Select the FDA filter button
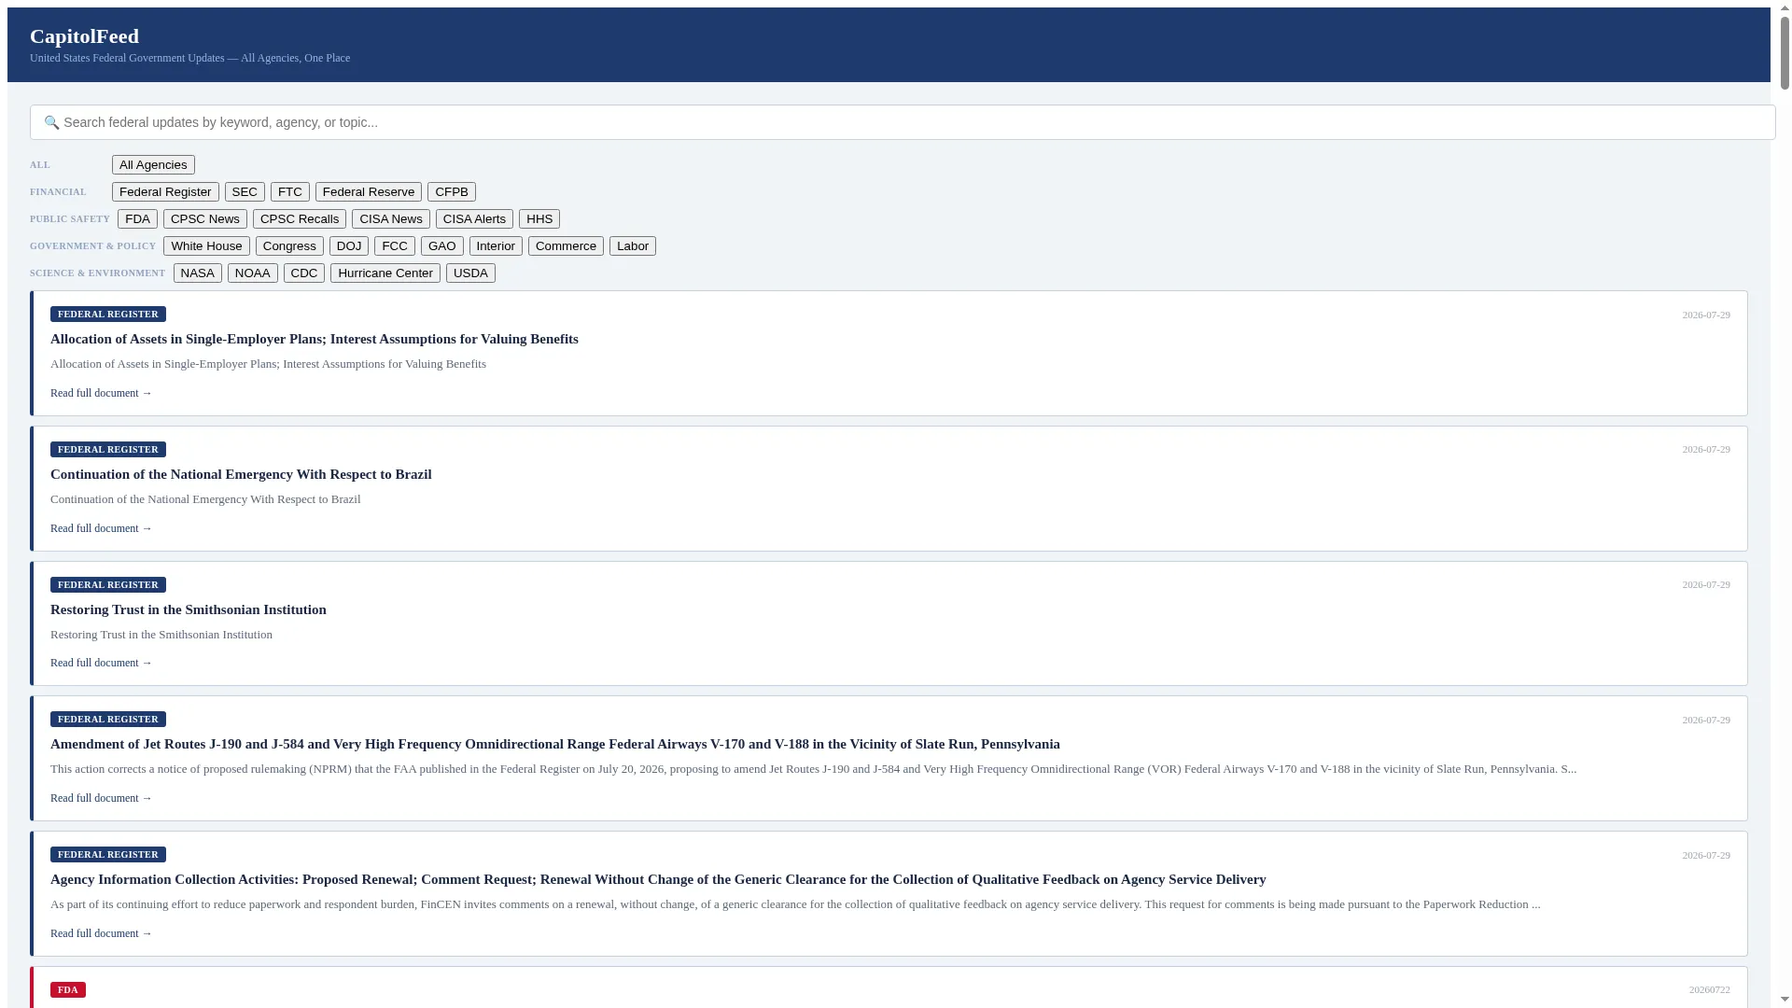This screenshot has width=1792, height=1008. coord(137,219)
